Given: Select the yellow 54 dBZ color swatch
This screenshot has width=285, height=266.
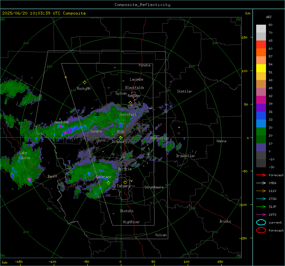Looking at the screenshot, I should [261, 68].
